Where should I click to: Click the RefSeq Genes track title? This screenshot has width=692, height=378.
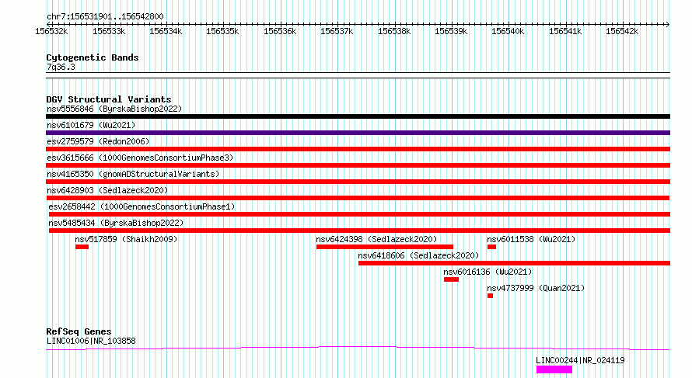79,331
